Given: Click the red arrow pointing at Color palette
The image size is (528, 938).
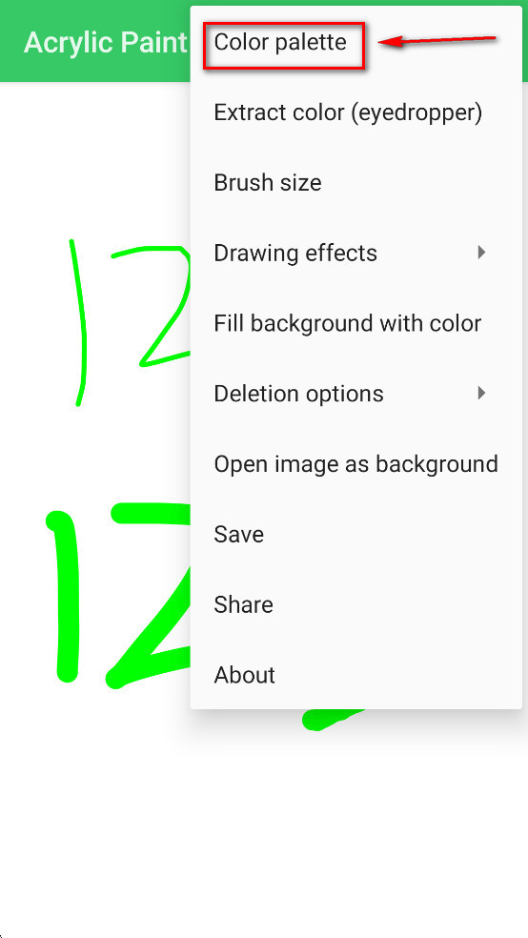Looking at the screenshot, I should coord(437,41).
